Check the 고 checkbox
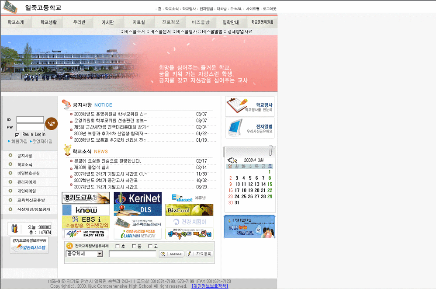The image size is (436, 289). click(150, 246)
